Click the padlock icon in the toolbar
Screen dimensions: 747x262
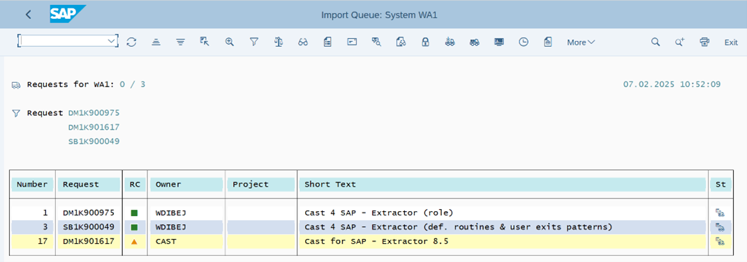tap(425, 42)
